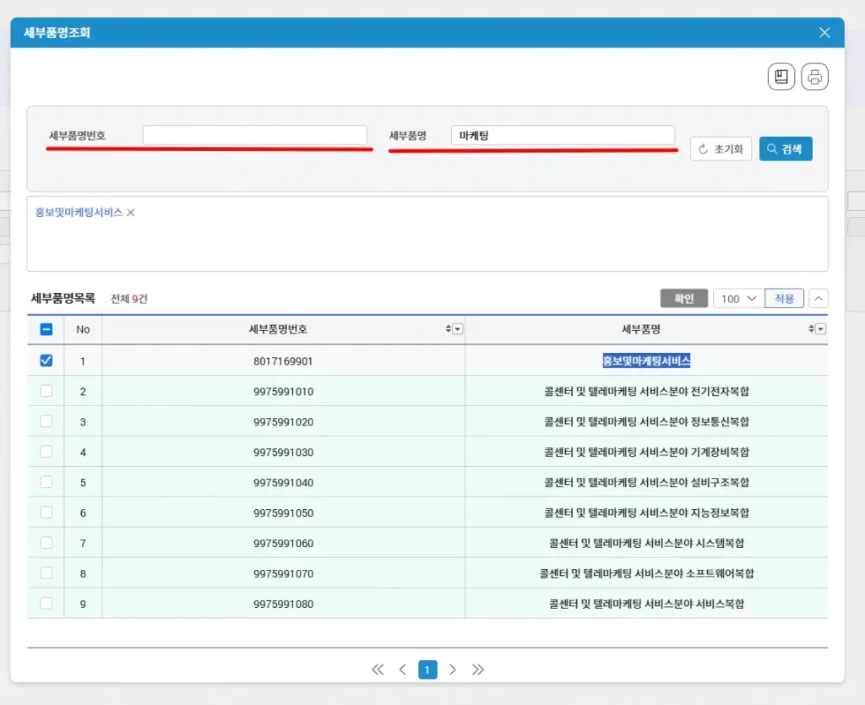Jump to the last results page

pyautogui.click(x=478, y=670)
